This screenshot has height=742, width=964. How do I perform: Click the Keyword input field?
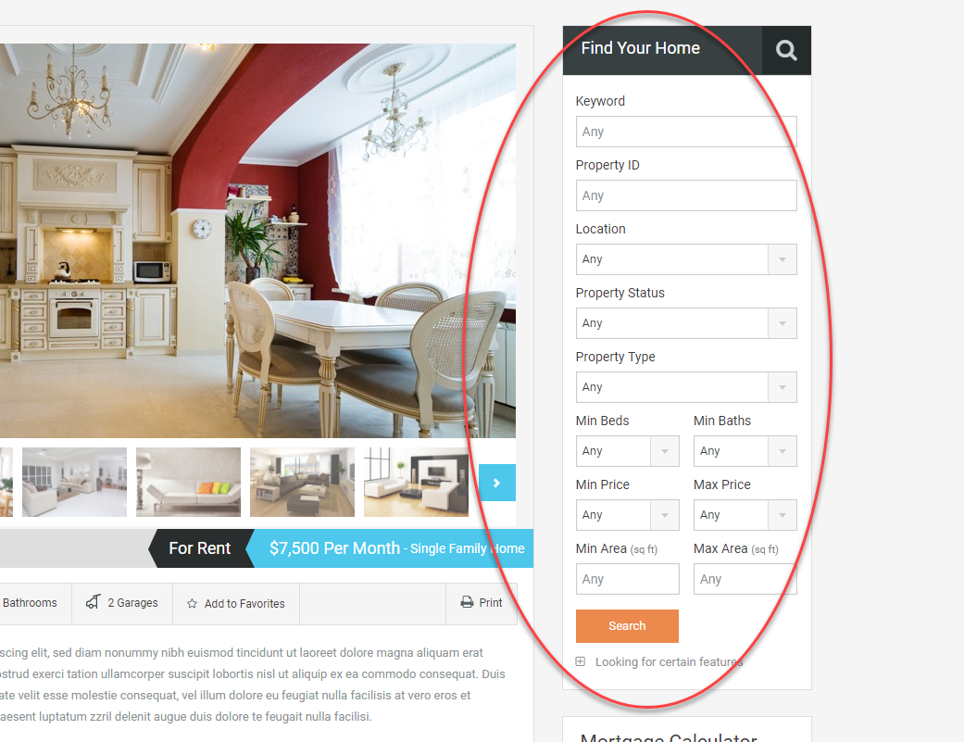pyautogui.click(x=686, y=132)
